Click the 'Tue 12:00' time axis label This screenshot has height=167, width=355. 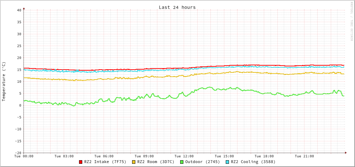click(x=184, y=156)
